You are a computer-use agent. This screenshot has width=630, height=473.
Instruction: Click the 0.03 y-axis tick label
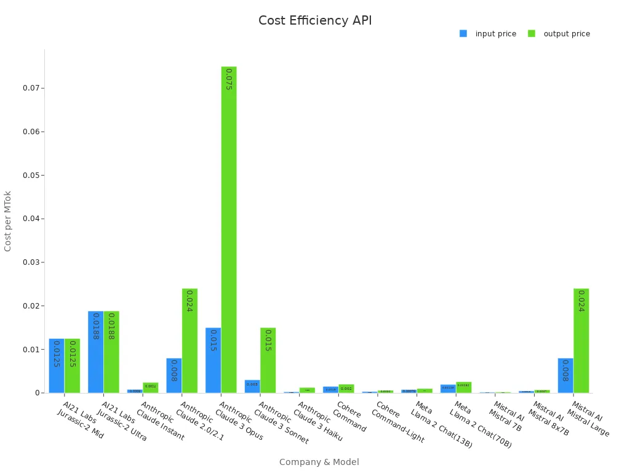31,262
